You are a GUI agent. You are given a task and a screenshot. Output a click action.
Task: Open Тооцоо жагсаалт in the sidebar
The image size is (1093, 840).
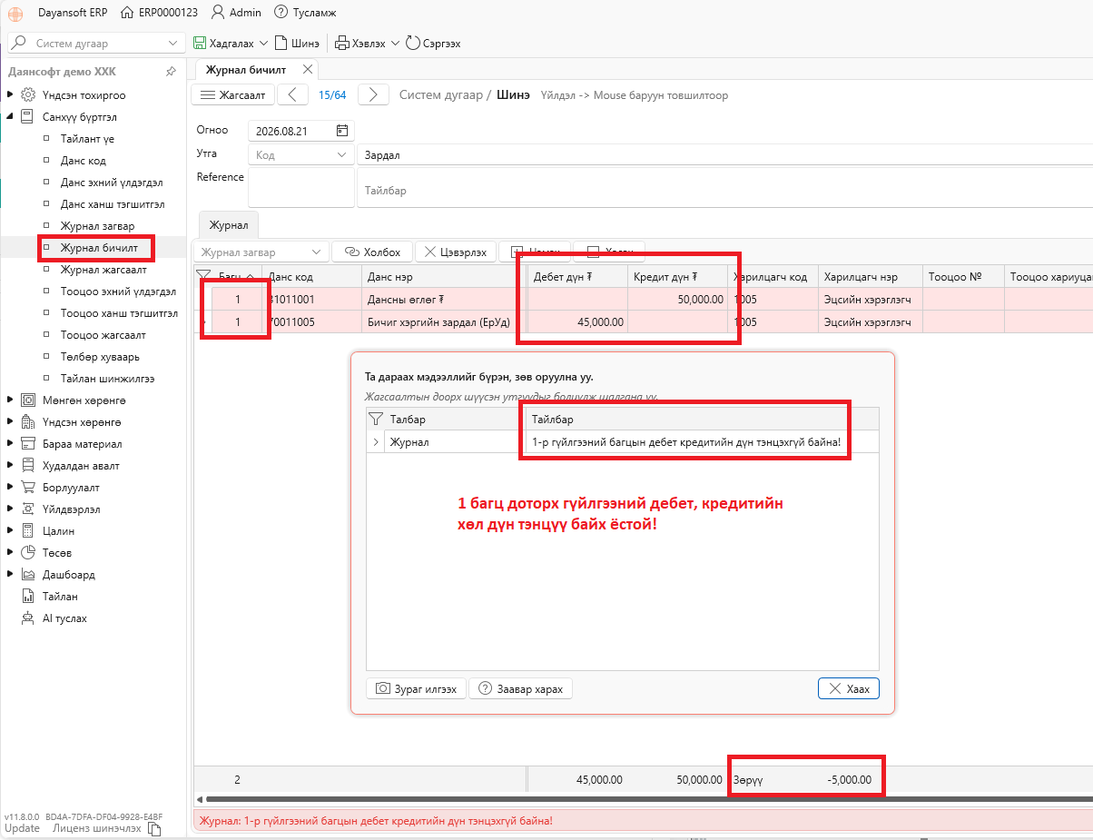click(103, 335)
